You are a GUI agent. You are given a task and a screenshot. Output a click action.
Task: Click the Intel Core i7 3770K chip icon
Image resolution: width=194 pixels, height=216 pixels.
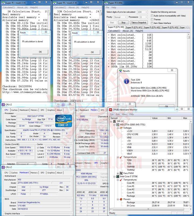point(118,176)
